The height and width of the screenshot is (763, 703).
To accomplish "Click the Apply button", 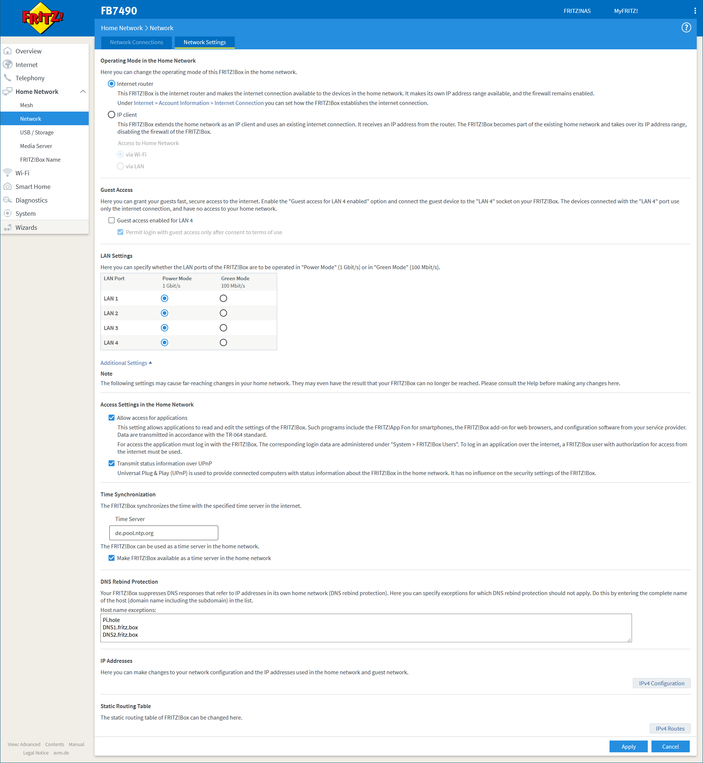I will (628, 747).
